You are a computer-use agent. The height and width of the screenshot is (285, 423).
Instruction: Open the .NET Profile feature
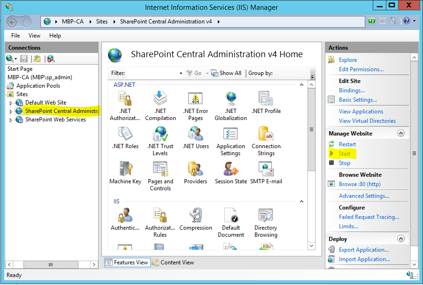266,103
